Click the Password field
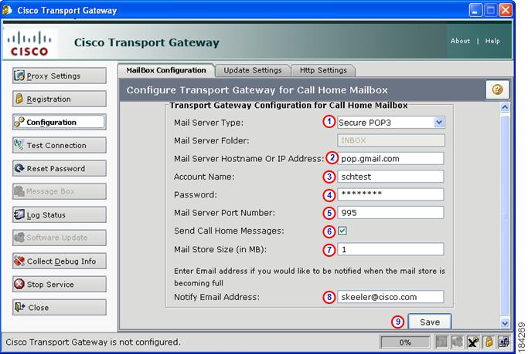This screenshot has width=528, height=354. pos(390,194)
